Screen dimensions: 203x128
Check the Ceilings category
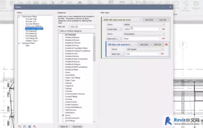[x=63, y=88]
